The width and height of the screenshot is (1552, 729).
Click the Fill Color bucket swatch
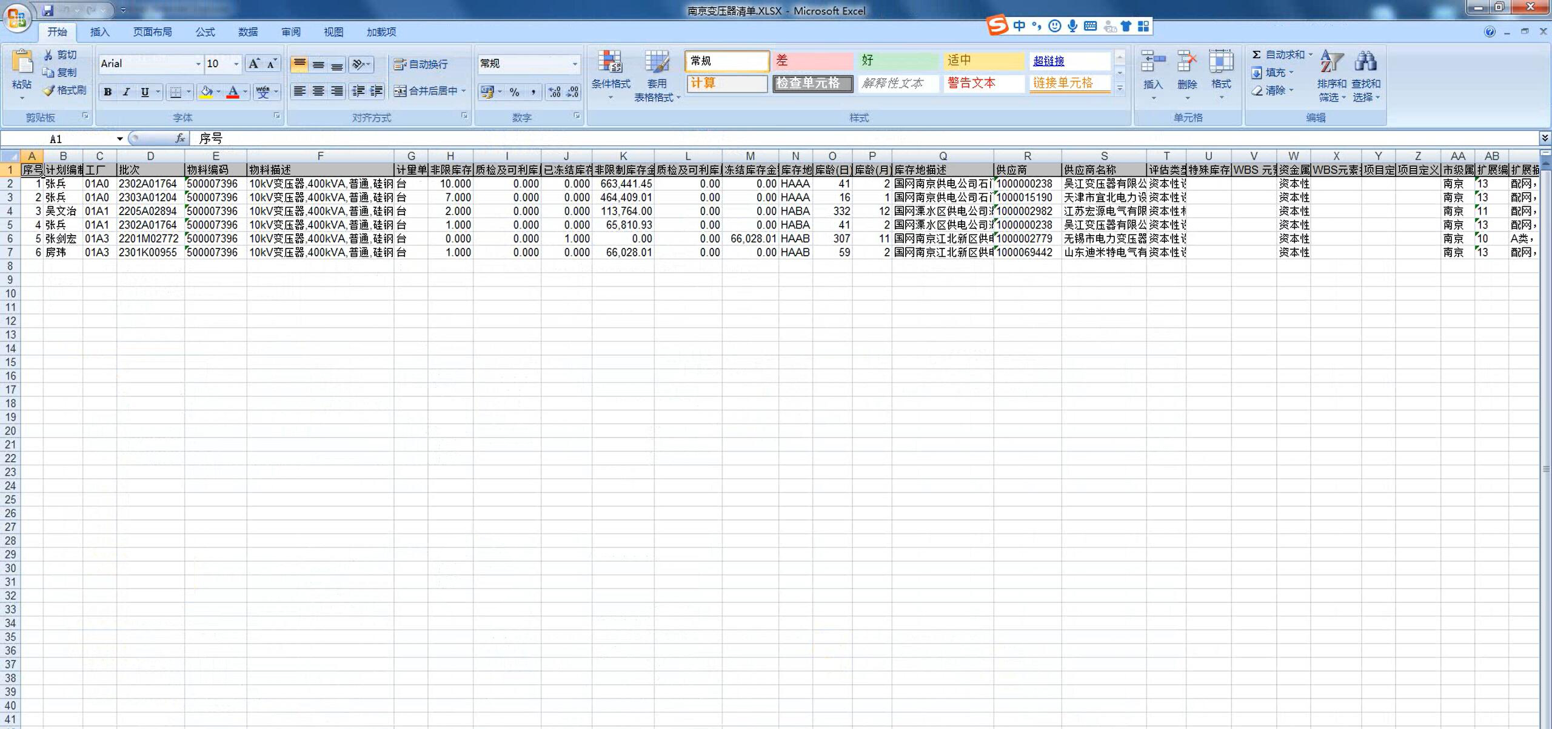[x=206, y=92]
